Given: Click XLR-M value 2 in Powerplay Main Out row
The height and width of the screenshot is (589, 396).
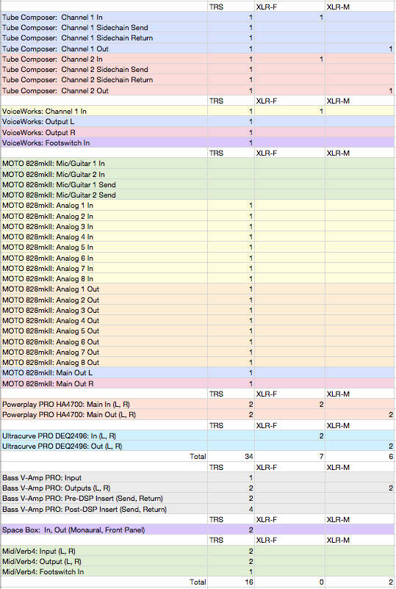Looking at the screenshot, I should coord(391,415).
